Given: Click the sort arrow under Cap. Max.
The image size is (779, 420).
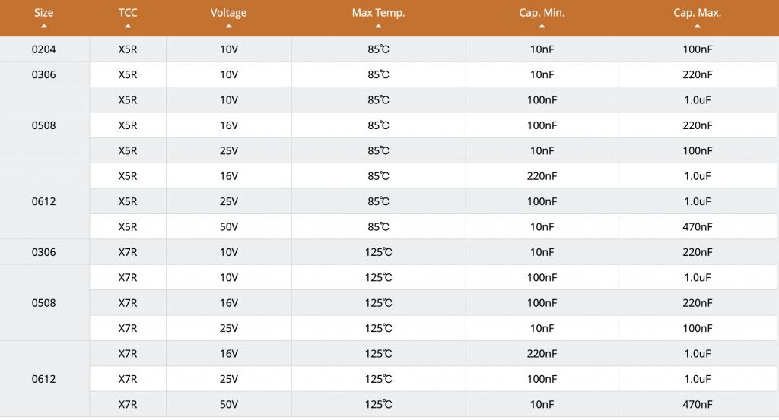Looking at the screenshot, I should point(698,27).
